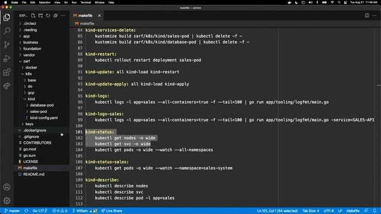
Task: Open the README.md file
Action: point(33,174)
